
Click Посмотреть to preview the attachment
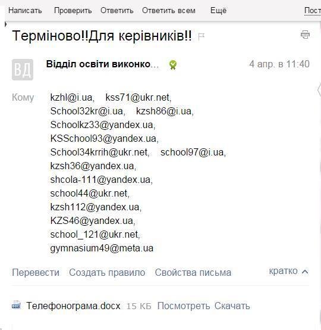[x=184, y=306]
